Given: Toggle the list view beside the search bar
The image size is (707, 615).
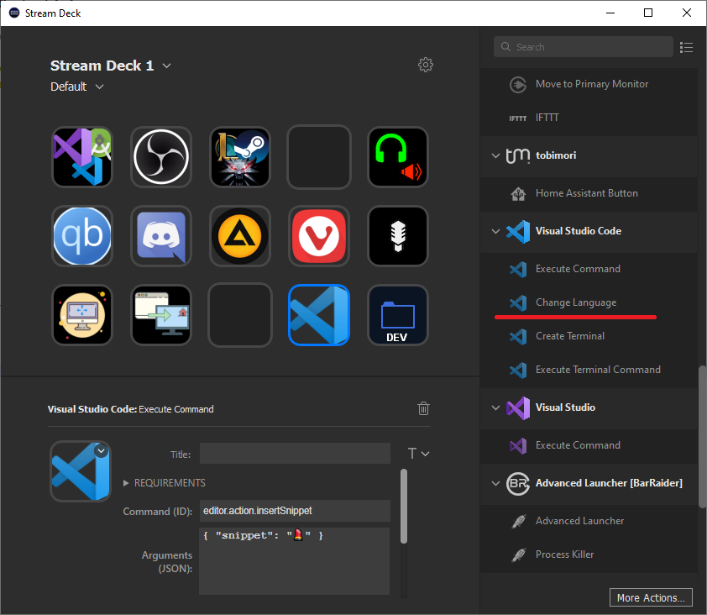Looking at the screenshot, I should [x=686, y=47].
